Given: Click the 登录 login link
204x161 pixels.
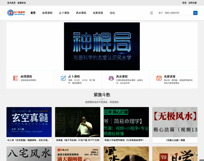Looking at the screenshot, I should [x=184, y=3].
